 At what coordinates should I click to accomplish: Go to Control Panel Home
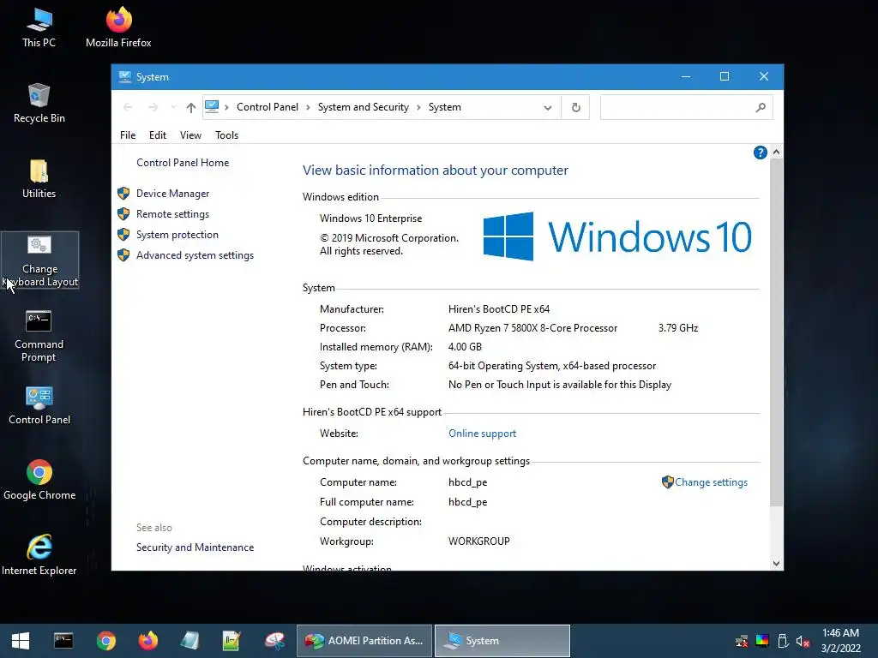pos(183,163)
